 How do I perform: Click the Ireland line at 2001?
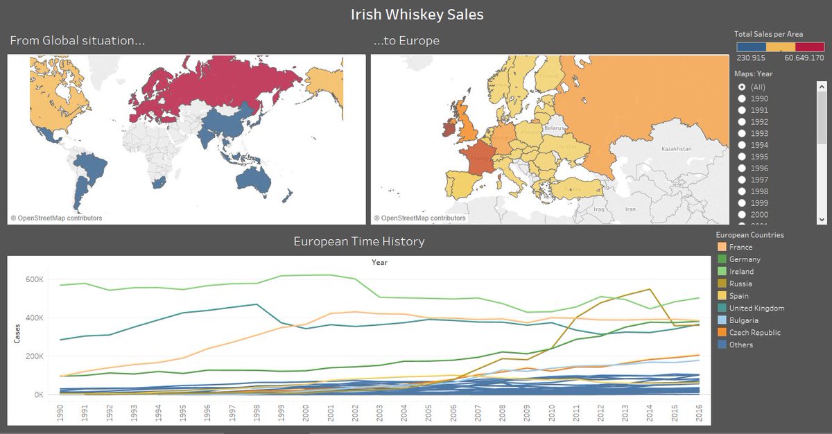[x=330, y=275]
